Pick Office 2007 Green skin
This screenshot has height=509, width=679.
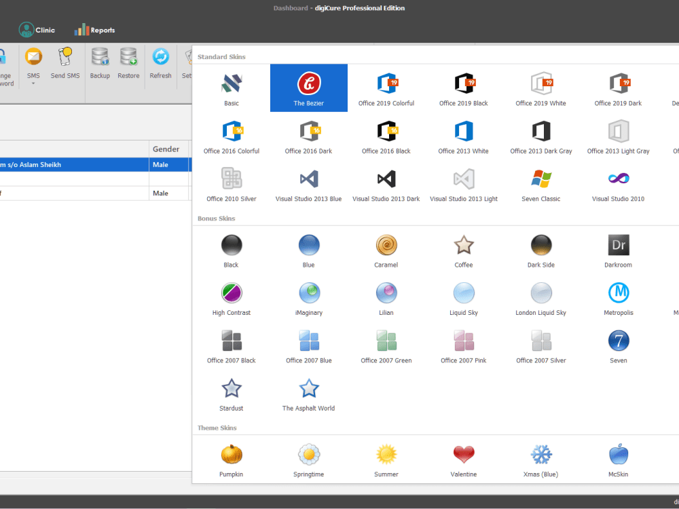386,346
